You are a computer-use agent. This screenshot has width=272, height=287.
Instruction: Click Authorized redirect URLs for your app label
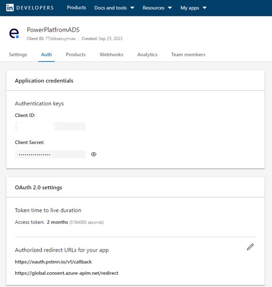point(62,250)
